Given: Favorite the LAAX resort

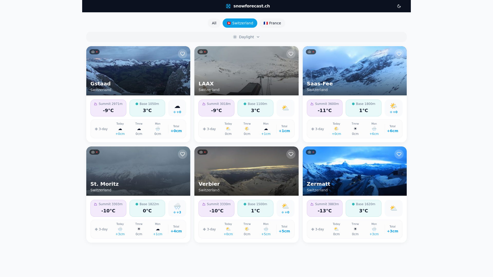Looking at the screenshot, I should pos(291,54).
